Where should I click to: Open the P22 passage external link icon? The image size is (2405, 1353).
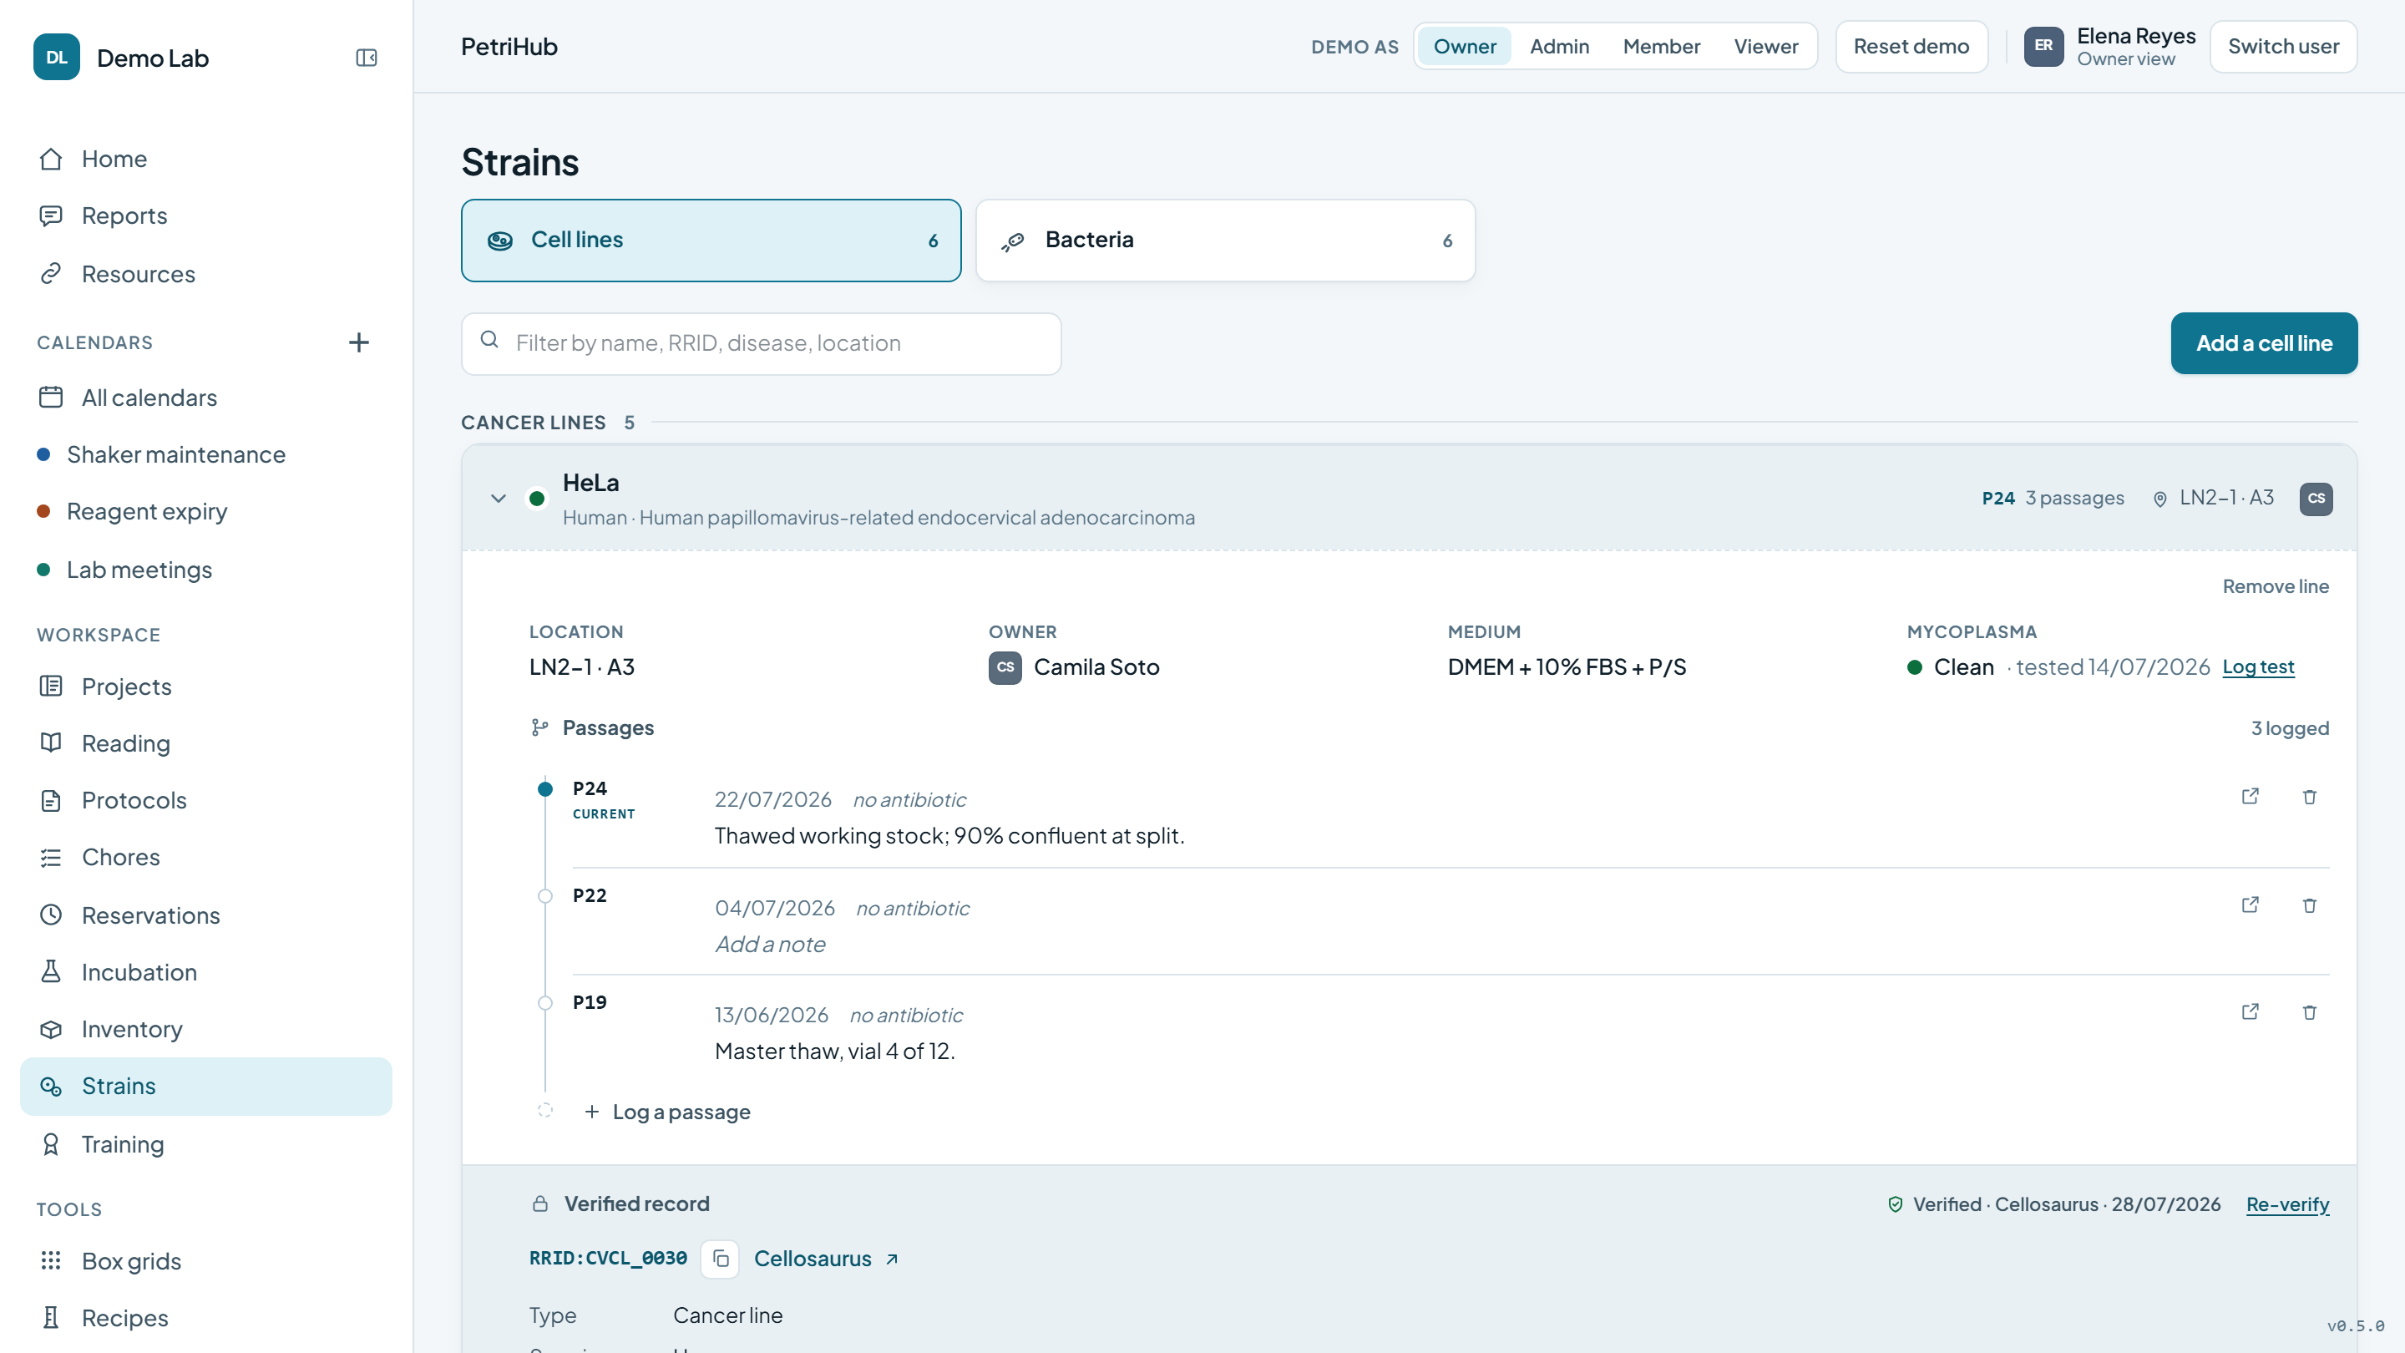point(2250,905)
